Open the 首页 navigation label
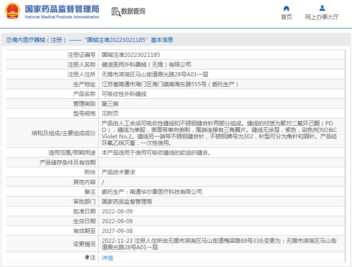352x267 pixels. point(286,17)
